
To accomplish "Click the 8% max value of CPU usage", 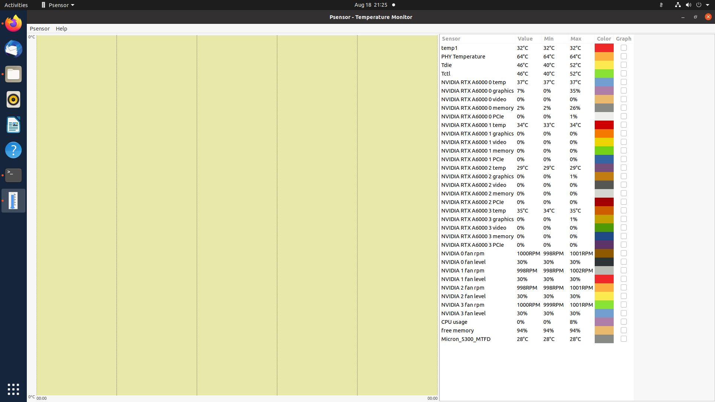I will [573, 322].
